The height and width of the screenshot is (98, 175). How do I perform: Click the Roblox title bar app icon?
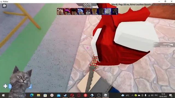pyautogui.click(x=1, y=2)
